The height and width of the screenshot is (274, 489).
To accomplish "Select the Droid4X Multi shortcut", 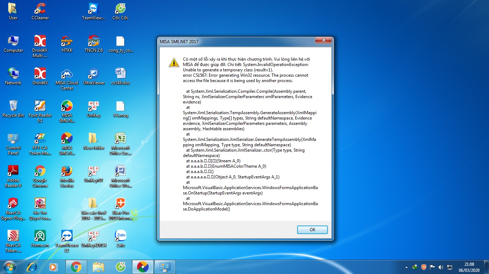I will pyautogui.click(x=40, y=46).
